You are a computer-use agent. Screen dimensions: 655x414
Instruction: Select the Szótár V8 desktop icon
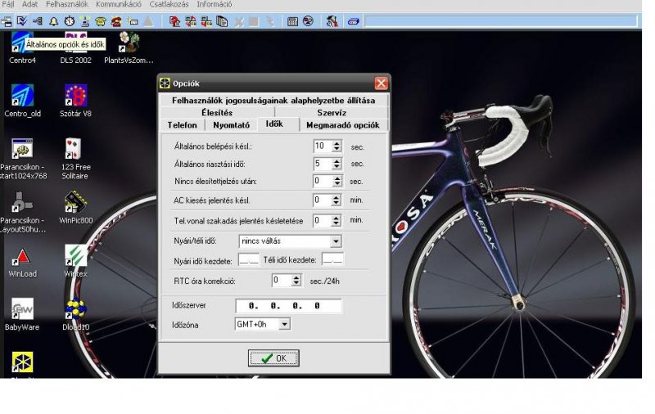pos(75,101)
